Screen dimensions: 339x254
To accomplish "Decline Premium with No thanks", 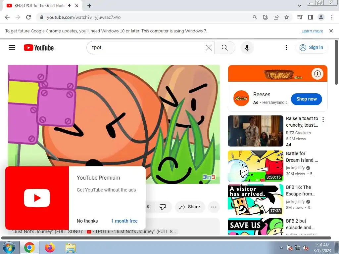I will 87,221.
